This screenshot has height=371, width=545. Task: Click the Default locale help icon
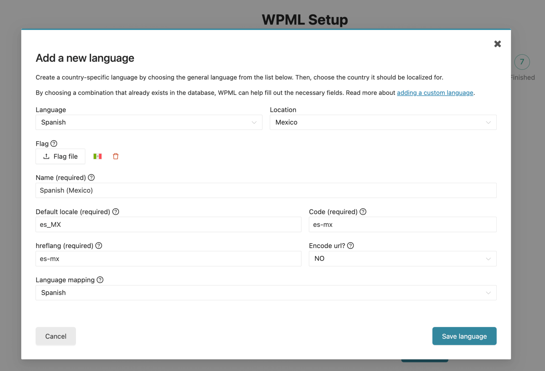(115, 212)
